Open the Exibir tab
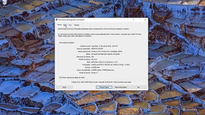 click(x=65, y=25)
